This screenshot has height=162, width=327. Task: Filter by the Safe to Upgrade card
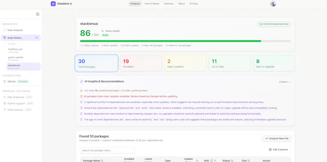pos(274,63)
